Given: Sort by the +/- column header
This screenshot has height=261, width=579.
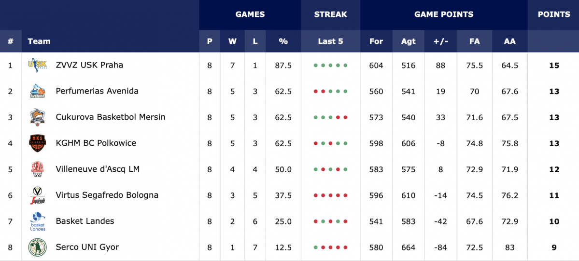Looking at the screenshot, I should click(440, 41).
